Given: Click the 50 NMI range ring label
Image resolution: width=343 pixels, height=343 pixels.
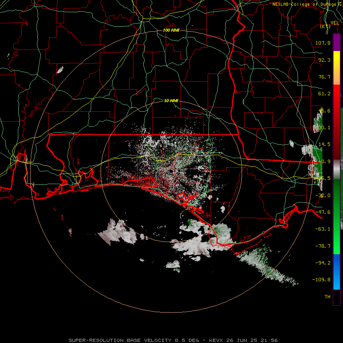Looking at the screenshot, I should pyautogui.click(x=171, y=101).
